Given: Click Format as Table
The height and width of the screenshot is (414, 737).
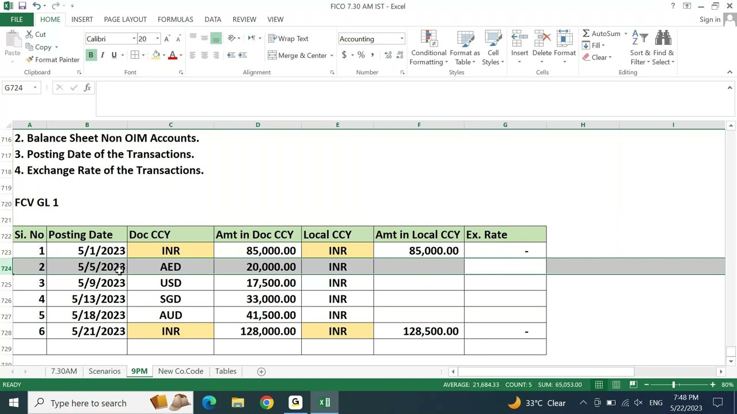Looking at the screenshot, I should [x=465, y=48].
